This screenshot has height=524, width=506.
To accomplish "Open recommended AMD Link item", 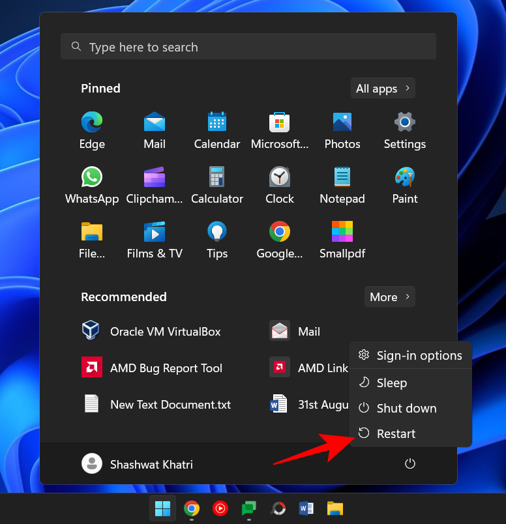I will (x=308, y=368).
